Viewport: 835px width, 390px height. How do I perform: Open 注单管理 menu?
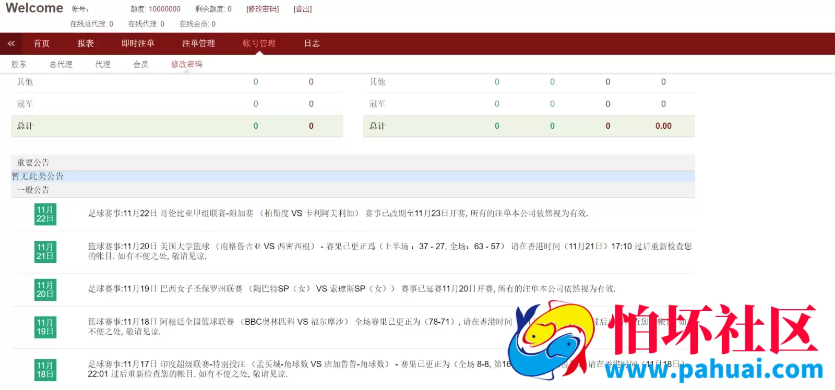click(198, 44)
